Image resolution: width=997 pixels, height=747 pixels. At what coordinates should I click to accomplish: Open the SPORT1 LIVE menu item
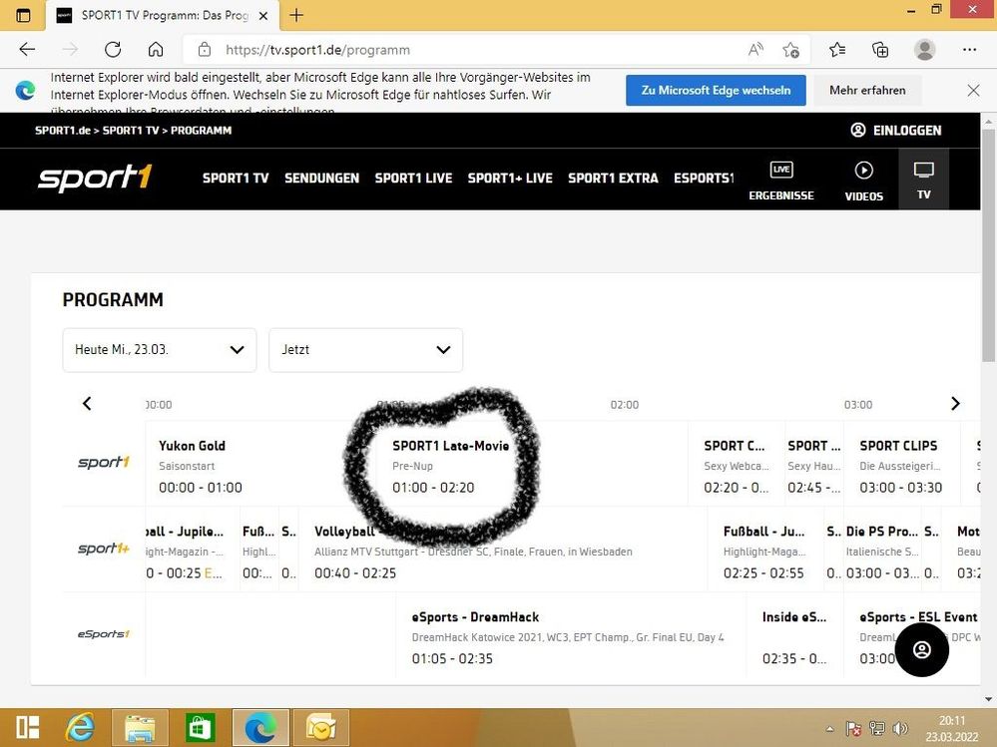click(x=413, y=178)
